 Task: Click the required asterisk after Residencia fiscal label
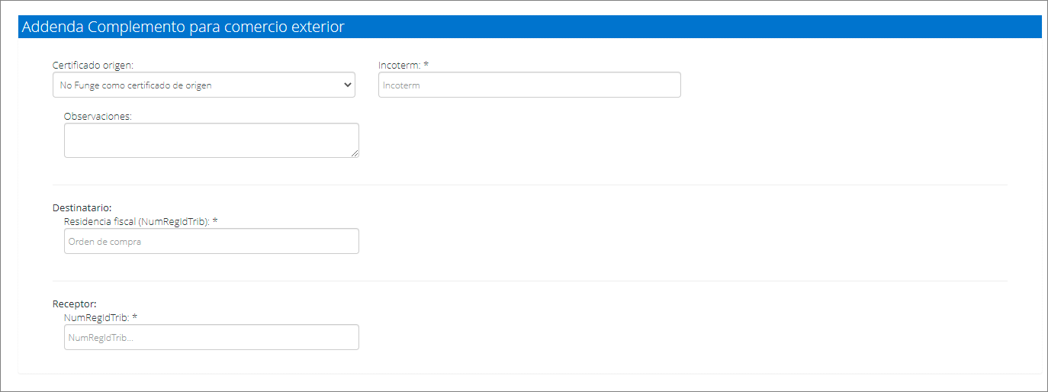(215, 222)
